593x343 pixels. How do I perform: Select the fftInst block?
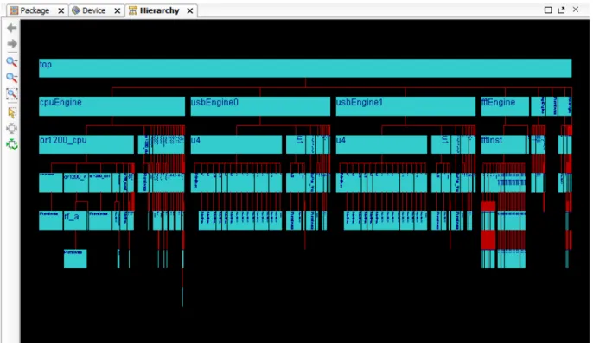(x=503, y=144)
